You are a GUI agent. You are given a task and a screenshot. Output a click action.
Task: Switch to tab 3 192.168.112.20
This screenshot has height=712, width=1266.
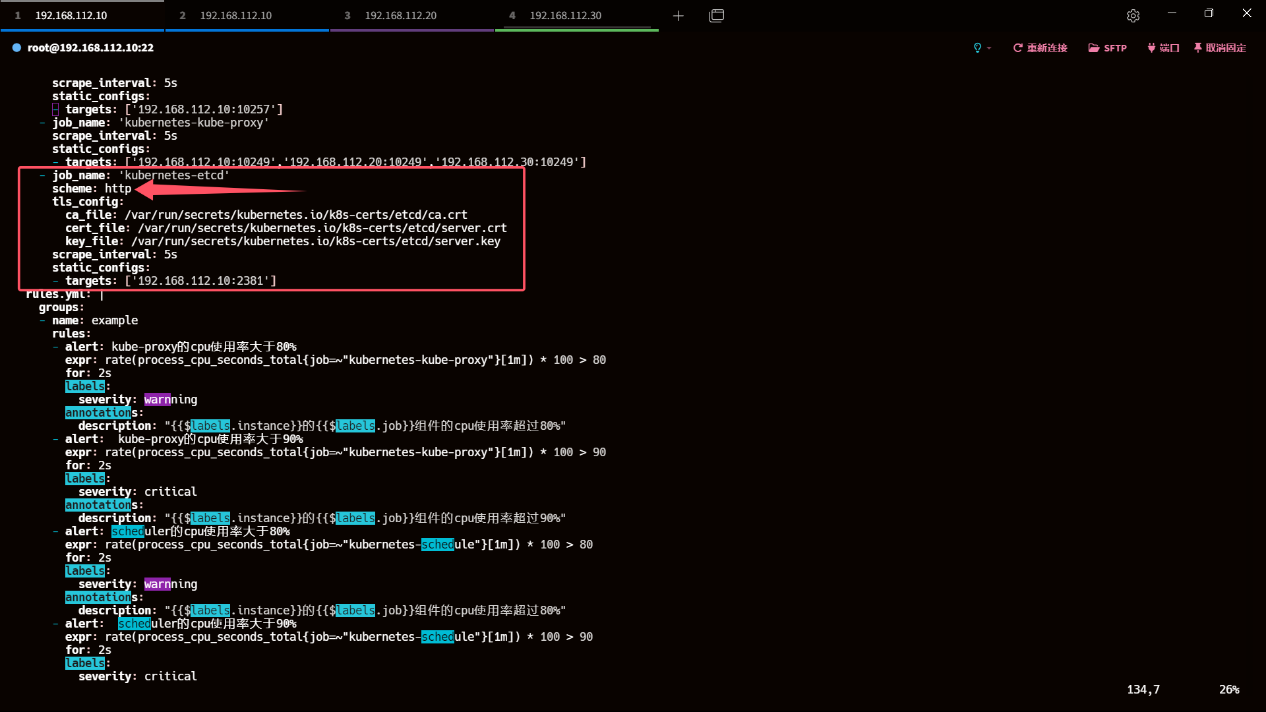click(401, 15)
